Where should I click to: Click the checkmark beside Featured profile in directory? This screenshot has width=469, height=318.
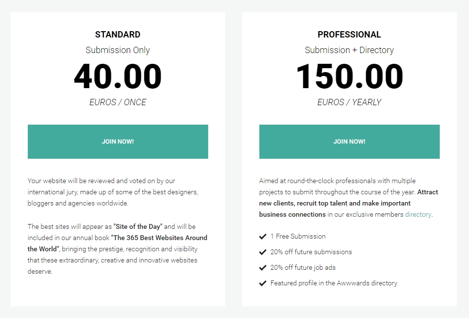(x=263, y=283)
